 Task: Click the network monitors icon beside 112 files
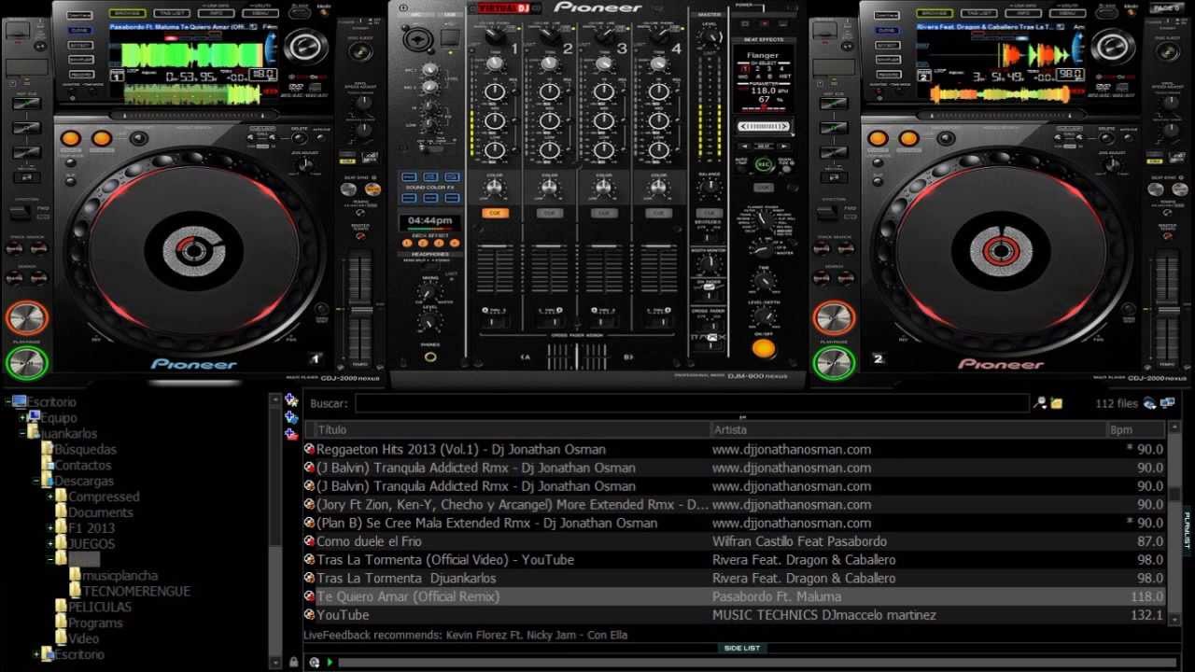[x=1168, y=403]
